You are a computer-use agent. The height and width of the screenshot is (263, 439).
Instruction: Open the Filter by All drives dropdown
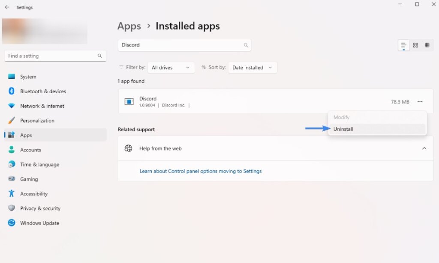(x=171, y=68)
